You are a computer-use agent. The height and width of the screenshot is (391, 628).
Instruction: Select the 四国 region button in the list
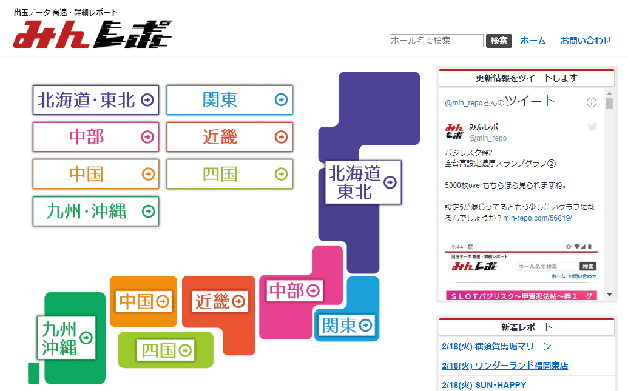229,174
